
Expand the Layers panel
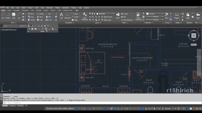[x=98, y=23]
